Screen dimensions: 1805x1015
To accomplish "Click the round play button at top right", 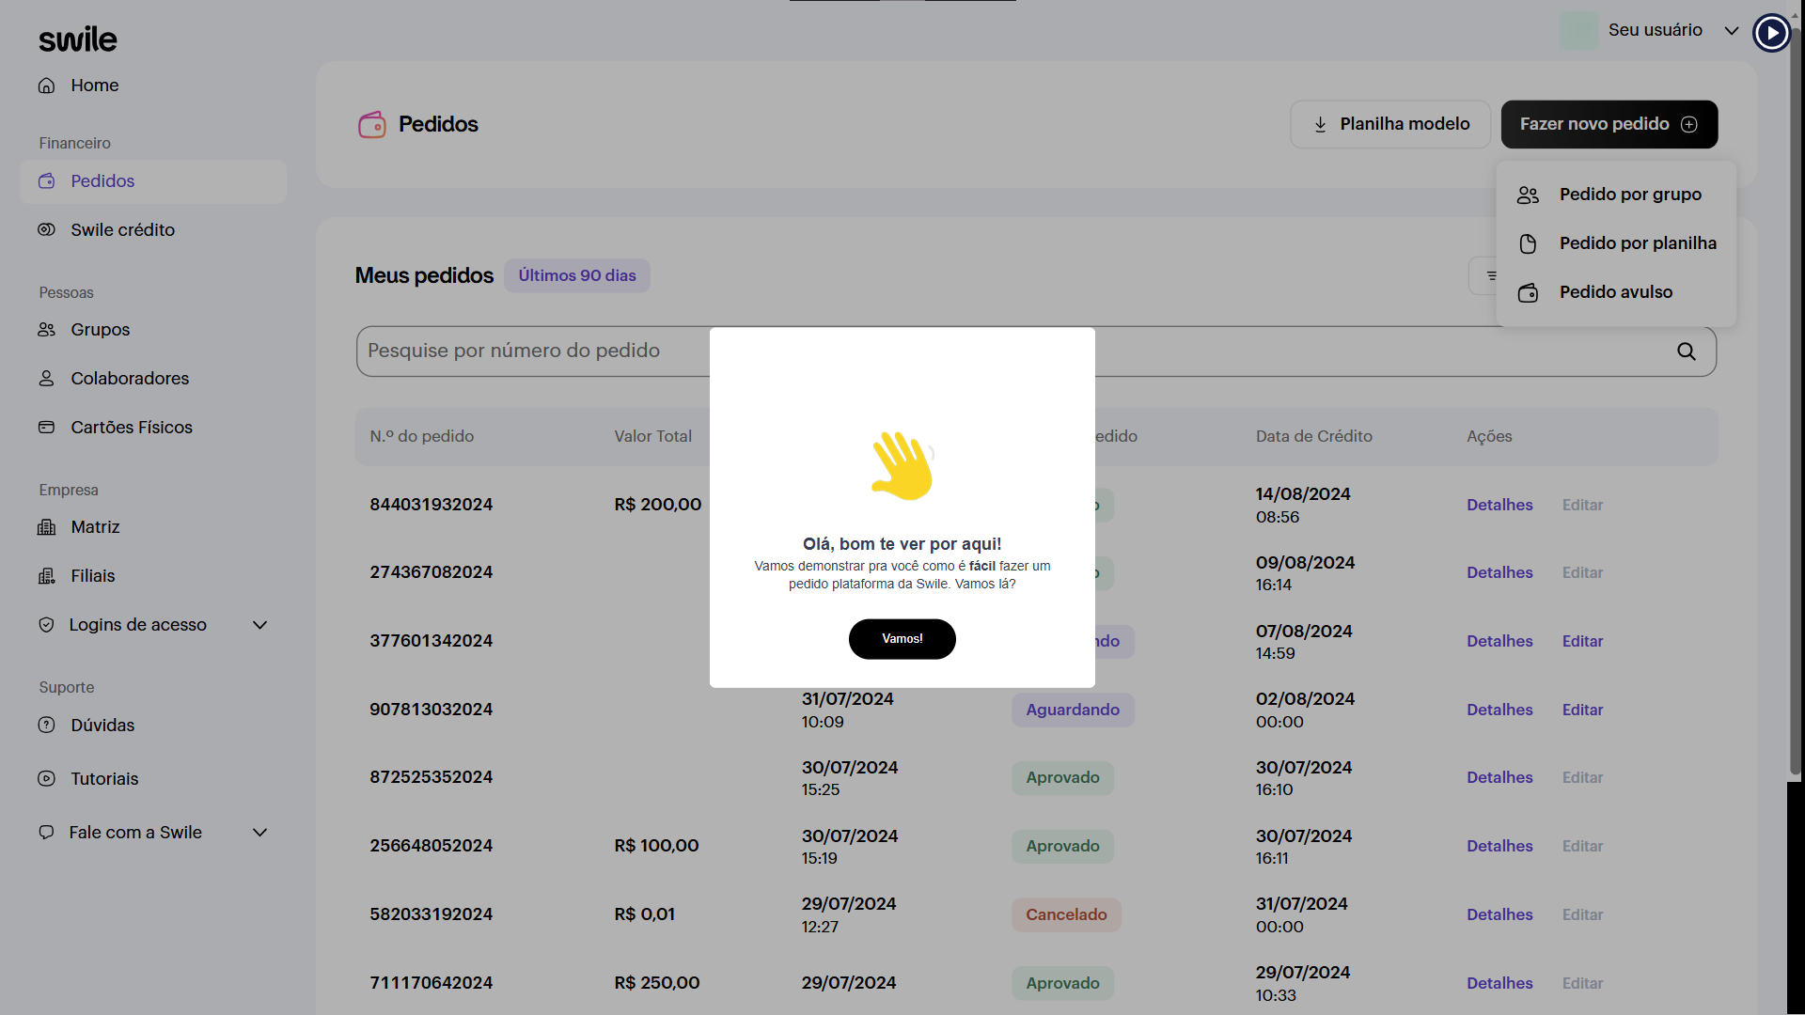I will point(1771,34).
